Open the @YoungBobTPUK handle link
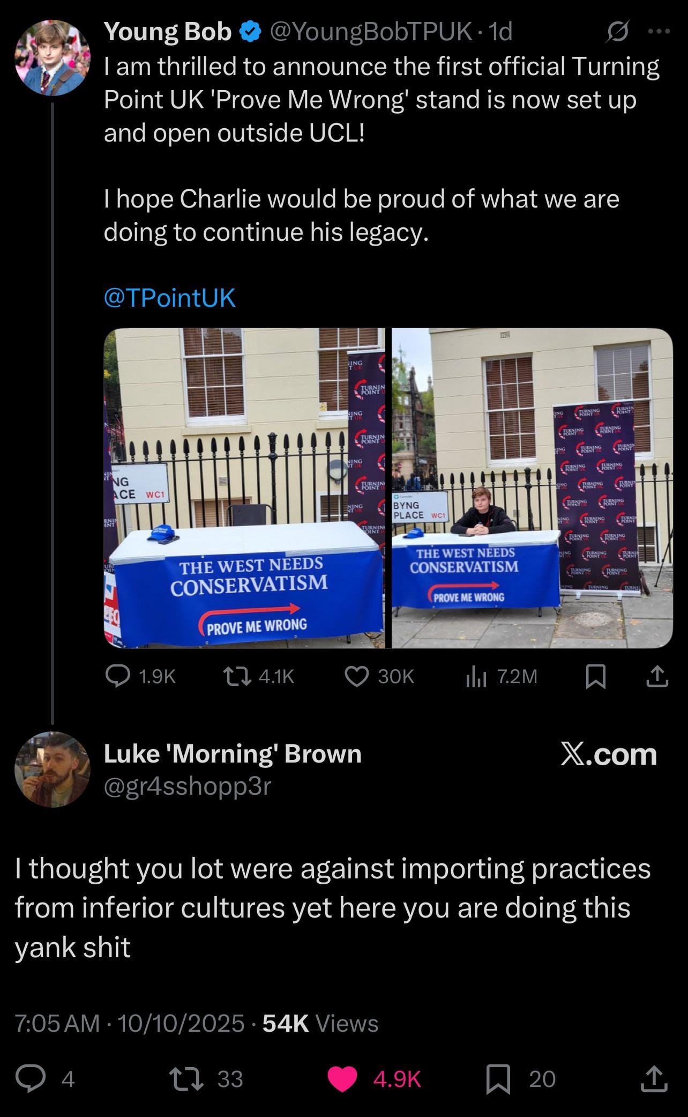Image resolution: width=688 pixels, height=1117 pixels. 370,33
